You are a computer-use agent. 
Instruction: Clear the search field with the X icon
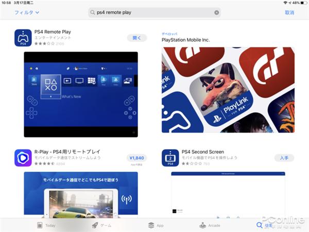click(x=216, y=12)
